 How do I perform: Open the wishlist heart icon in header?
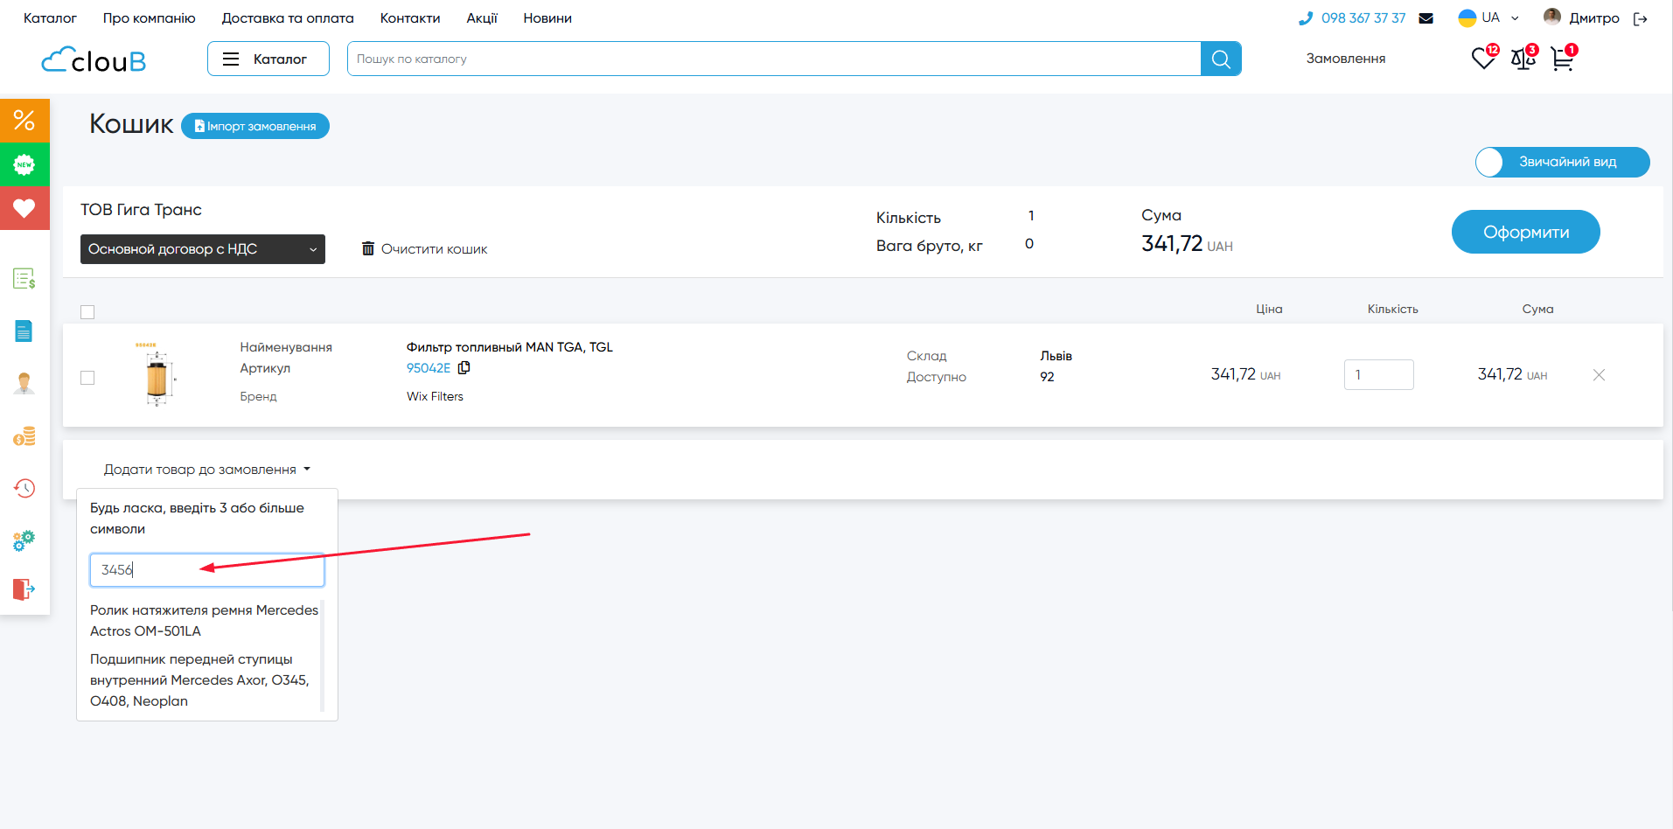click(1482, 59)
